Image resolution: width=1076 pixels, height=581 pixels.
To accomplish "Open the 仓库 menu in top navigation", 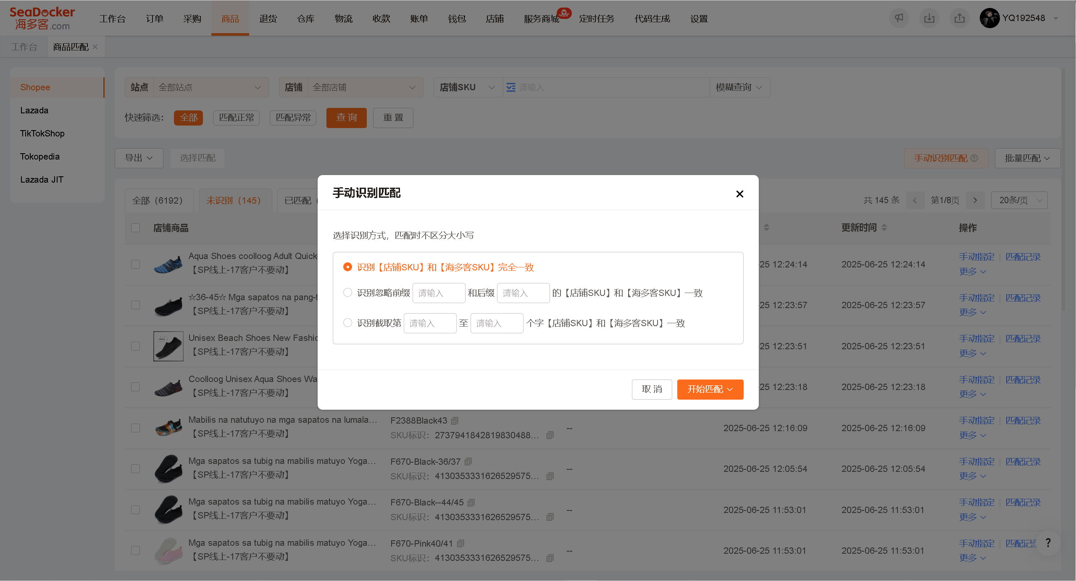I will [306, 19].
